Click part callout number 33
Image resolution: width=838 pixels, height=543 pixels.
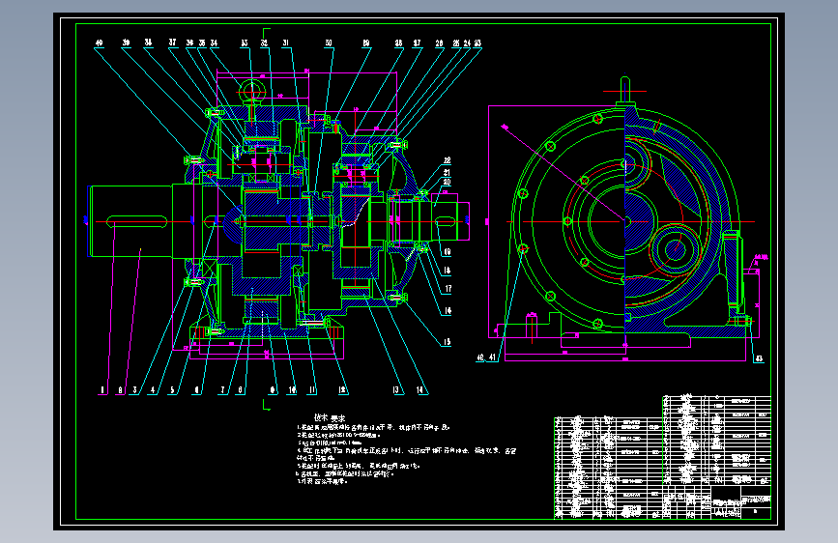pos(245,43)
